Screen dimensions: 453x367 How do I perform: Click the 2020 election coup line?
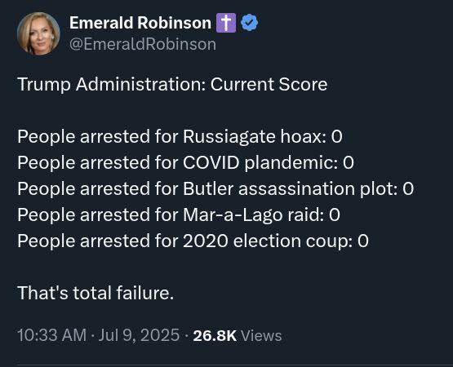point(193,241)
